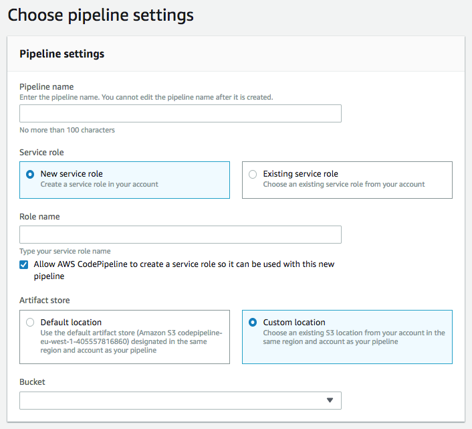Click the Existing service role card description
Screen dimensions: 472x429
point(344,184)
